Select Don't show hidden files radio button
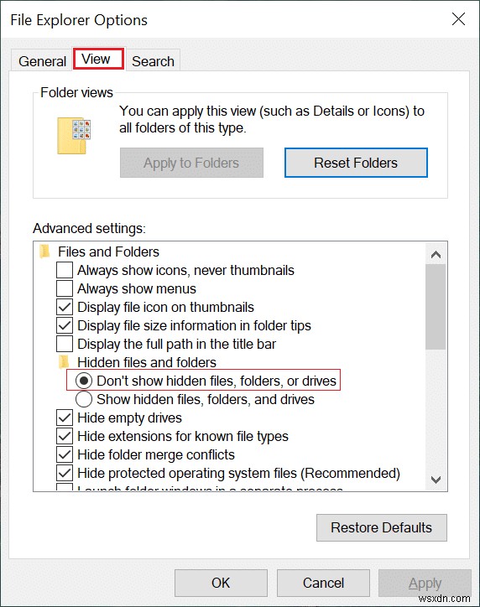This screenshot has width=480, height=607. point(84,381)
